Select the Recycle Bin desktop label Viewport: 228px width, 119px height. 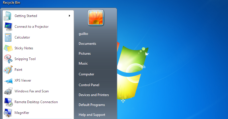coord(11,3)
